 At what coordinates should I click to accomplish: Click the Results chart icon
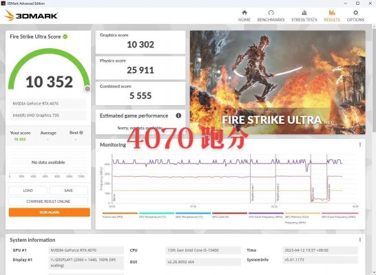(x=332, y=12)
